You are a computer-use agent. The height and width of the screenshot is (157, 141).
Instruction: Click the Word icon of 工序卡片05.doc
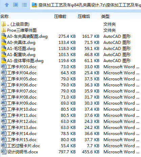tap(4, 79)
